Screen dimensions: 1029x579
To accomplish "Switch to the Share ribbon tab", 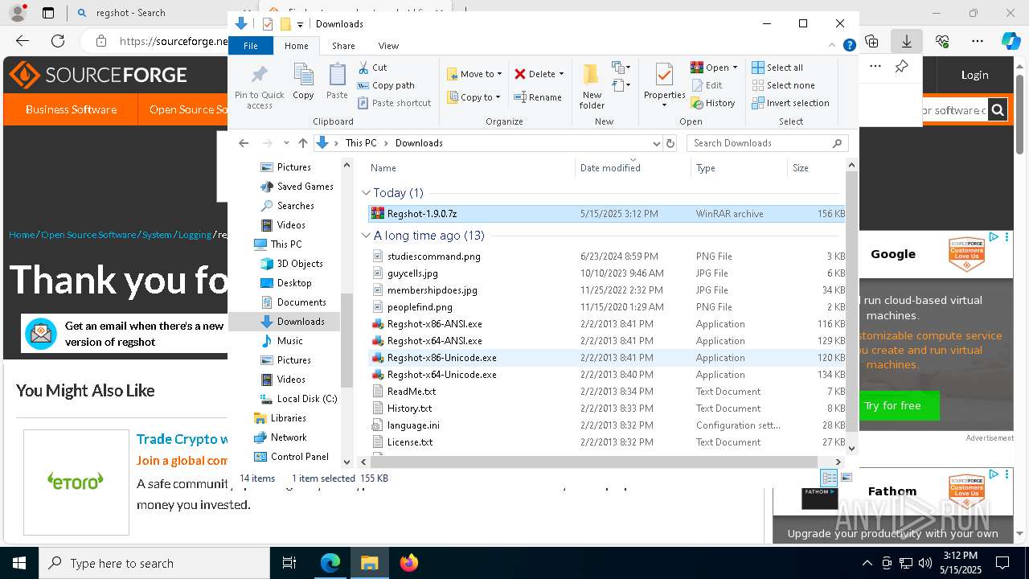I will 343,46.
